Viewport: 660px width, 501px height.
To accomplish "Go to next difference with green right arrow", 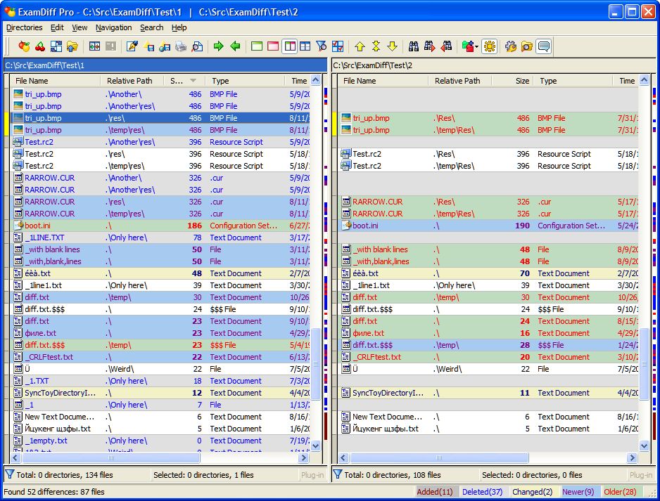I will pos(218,46).
